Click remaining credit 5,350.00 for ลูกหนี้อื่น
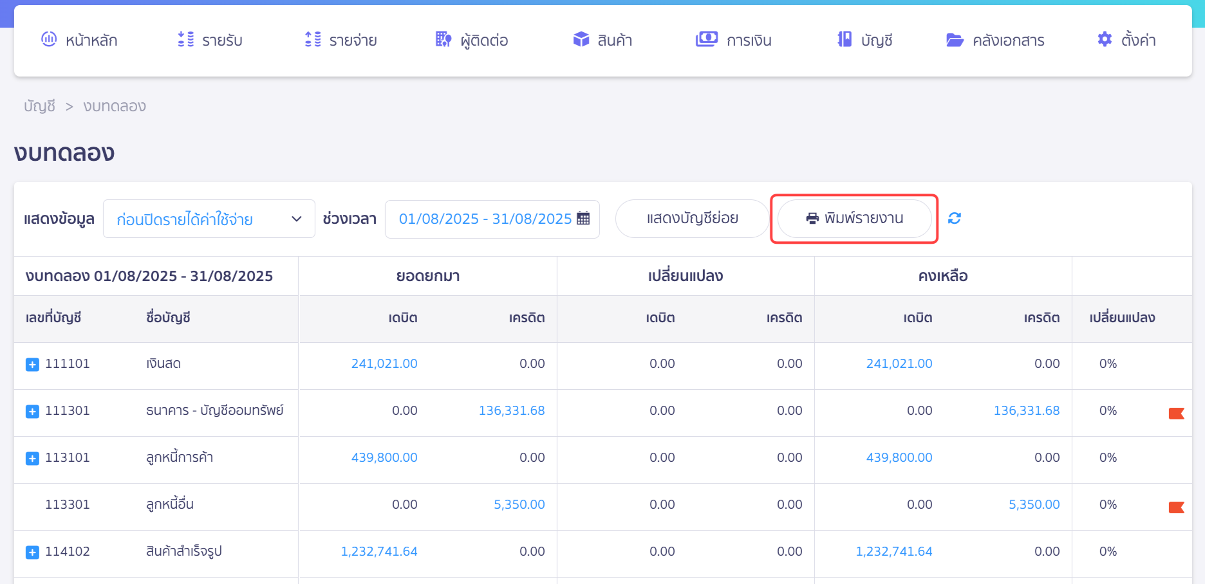The width and height of the screenshot is (1205, 584). (x=1034, y=504)
